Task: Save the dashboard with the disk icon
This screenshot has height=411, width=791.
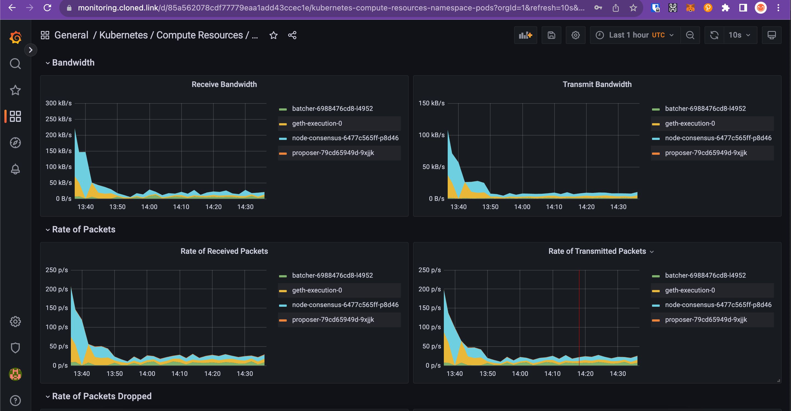Action: coord(552,35)
